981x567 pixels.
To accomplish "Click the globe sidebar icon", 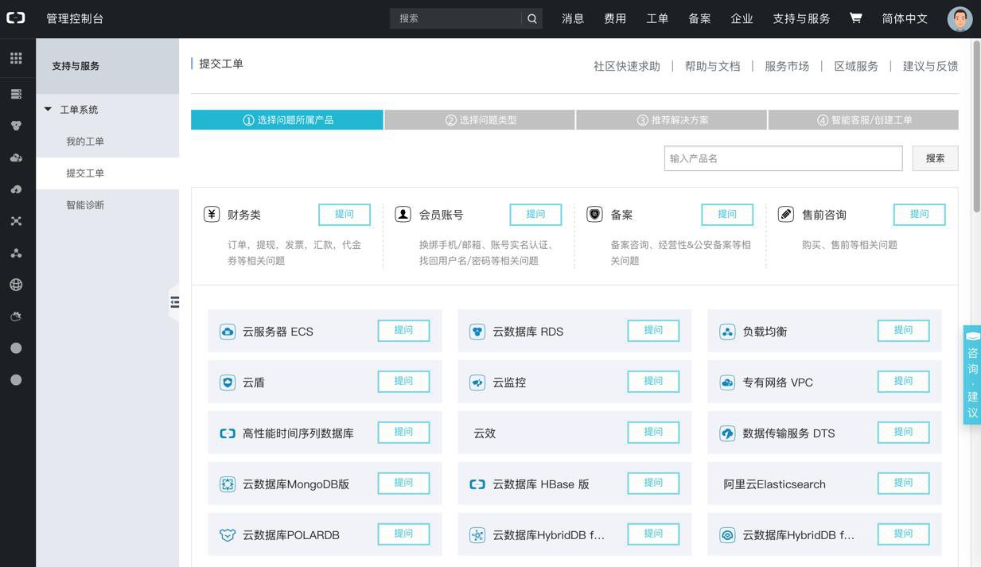I will point(16,285).
